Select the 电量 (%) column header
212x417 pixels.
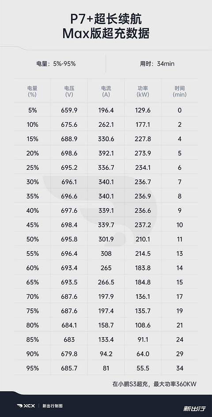[32, 91]
